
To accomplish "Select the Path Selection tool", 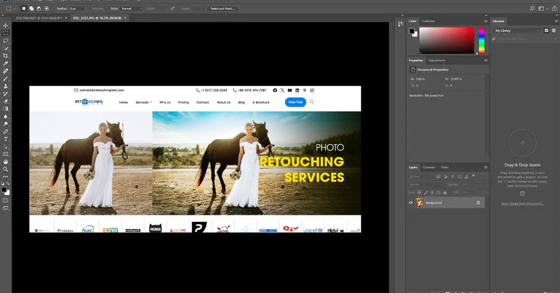I will pyautogui.click(x=6, y=146).
